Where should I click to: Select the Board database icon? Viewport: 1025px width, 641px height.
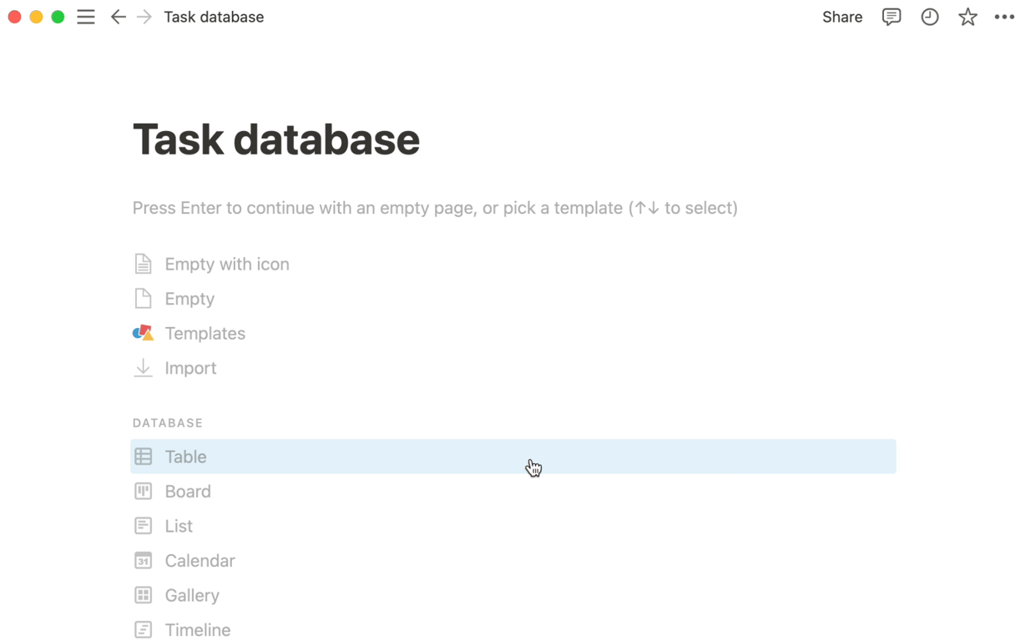point(144,492)
